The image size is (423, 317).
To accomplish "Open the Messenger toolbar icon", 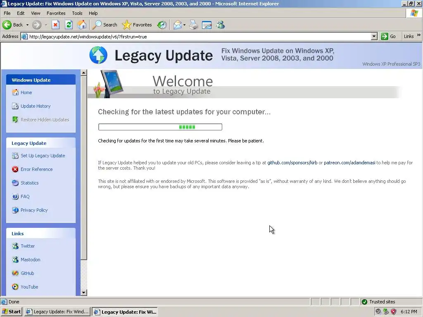I will click(x=221, y=25).
